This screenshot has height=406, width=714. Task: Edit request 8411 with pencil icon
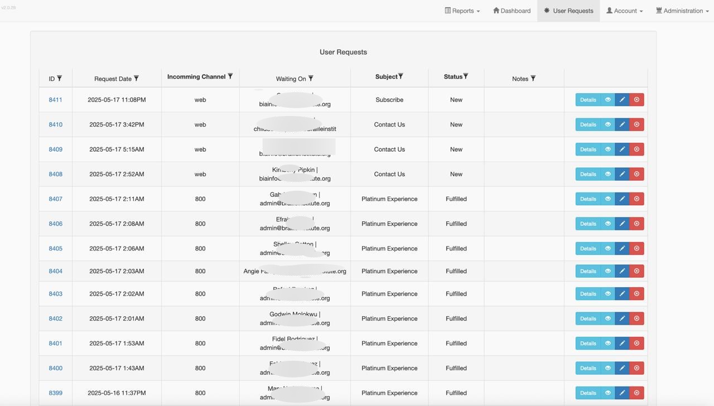pyautogui.click(x=622, y=100)
